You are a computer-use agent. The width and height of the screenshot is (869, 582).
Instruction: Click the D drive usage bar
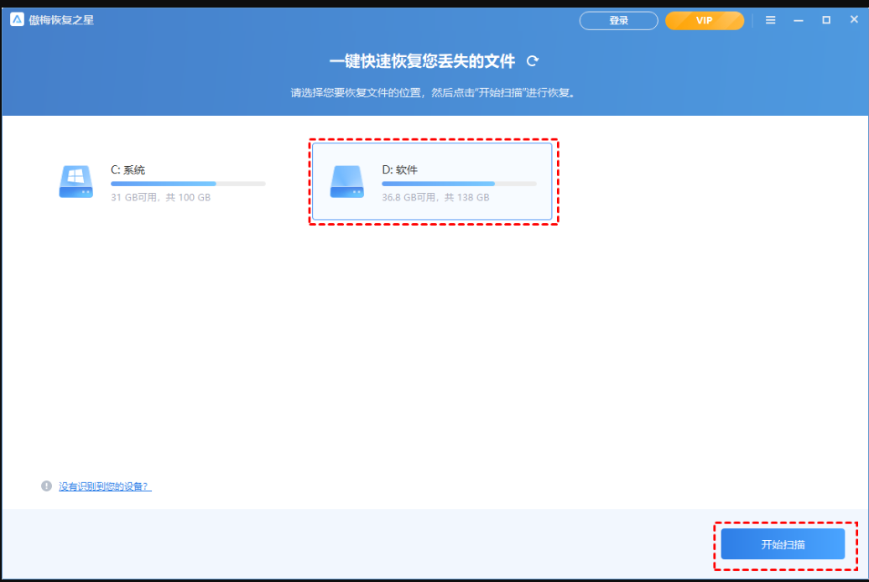coord(459,184)
